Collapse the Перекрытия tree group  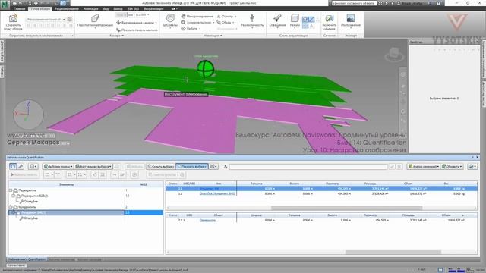[10, 190]
